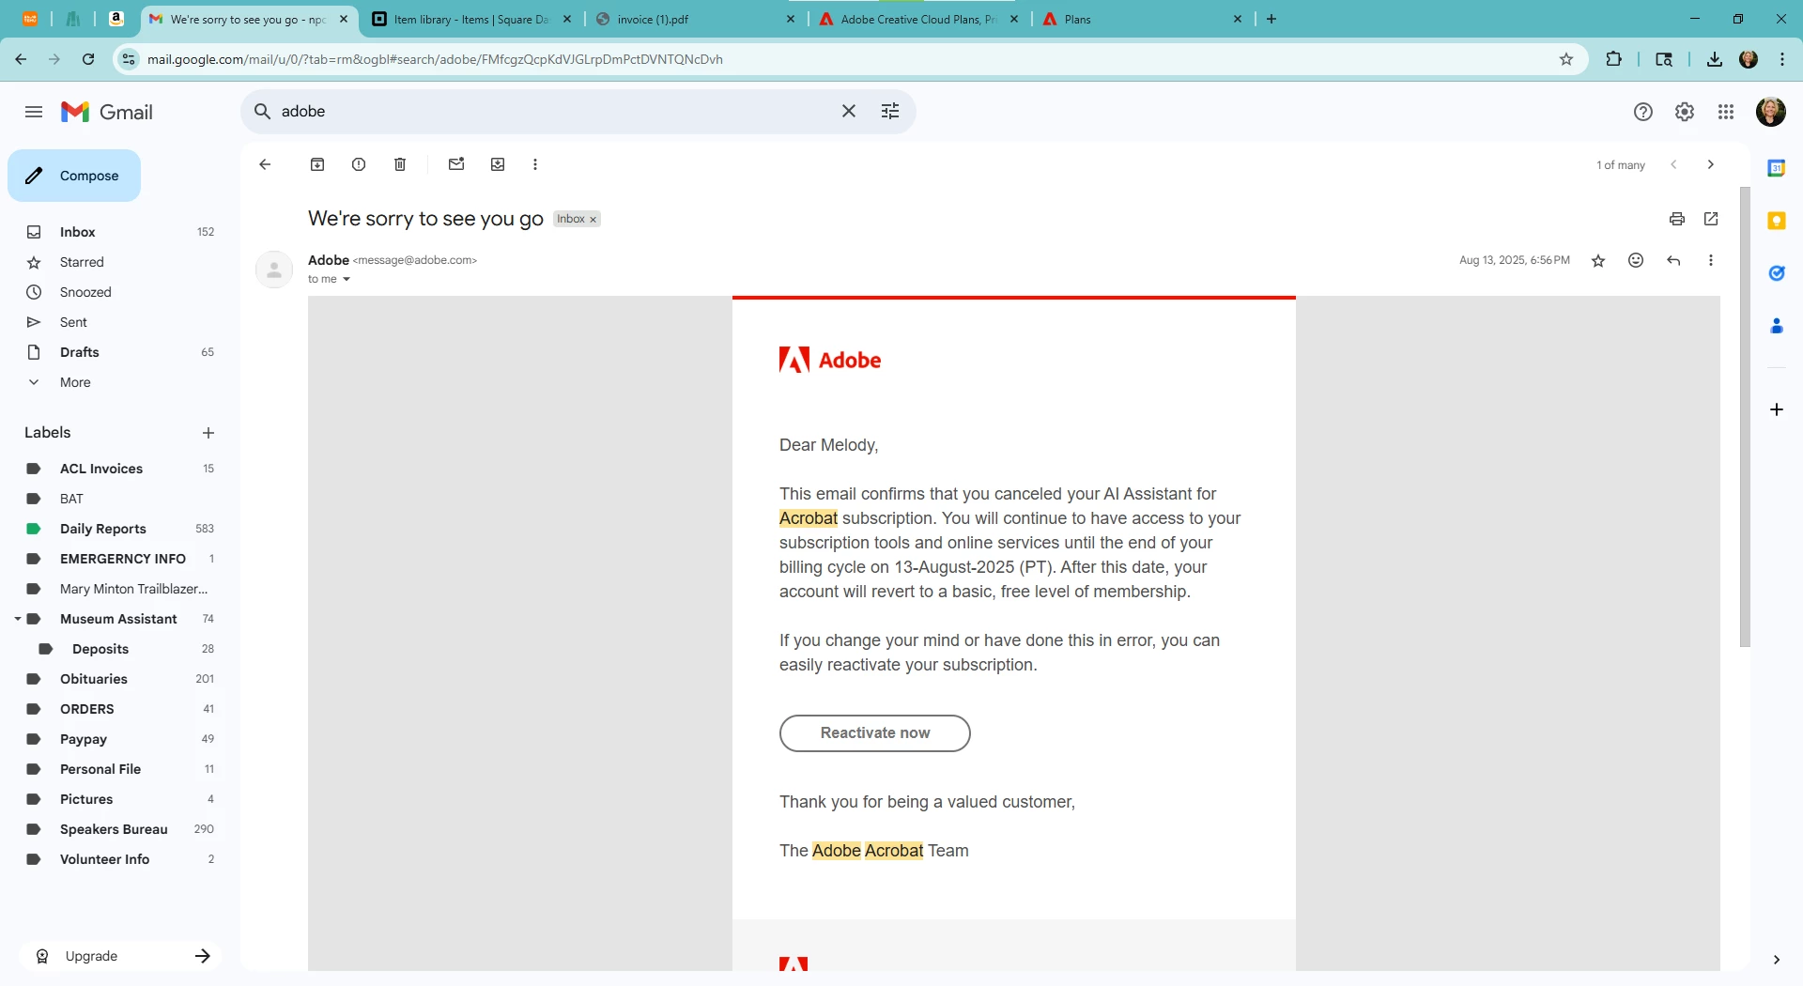Screen dimensions: 1803x986
Task: Click Back to search results arrow
Action: point(265,164)
